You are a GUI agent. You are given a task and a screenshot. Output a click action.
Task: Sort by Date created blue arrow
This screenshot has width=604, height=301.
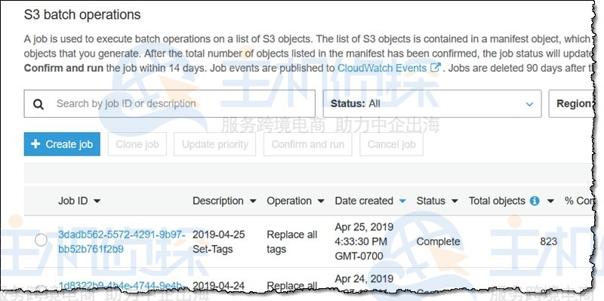click(x=402, y=201)
